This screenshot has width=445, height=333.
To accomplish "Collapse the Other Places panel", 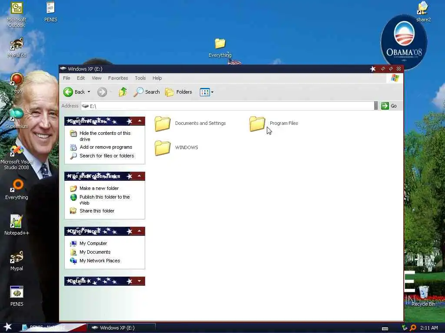I will [139, 231].
